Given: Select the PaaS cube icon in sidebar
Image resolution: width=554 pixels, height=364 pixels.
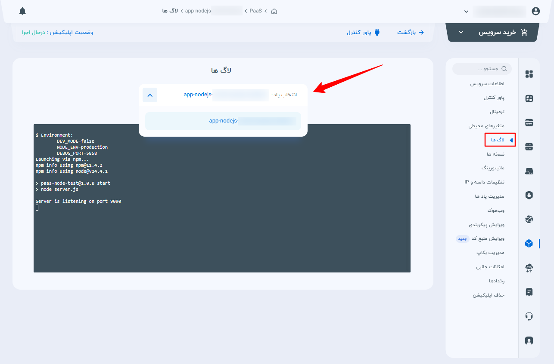Looking at the screenshot, I should [x=529, y=243].
